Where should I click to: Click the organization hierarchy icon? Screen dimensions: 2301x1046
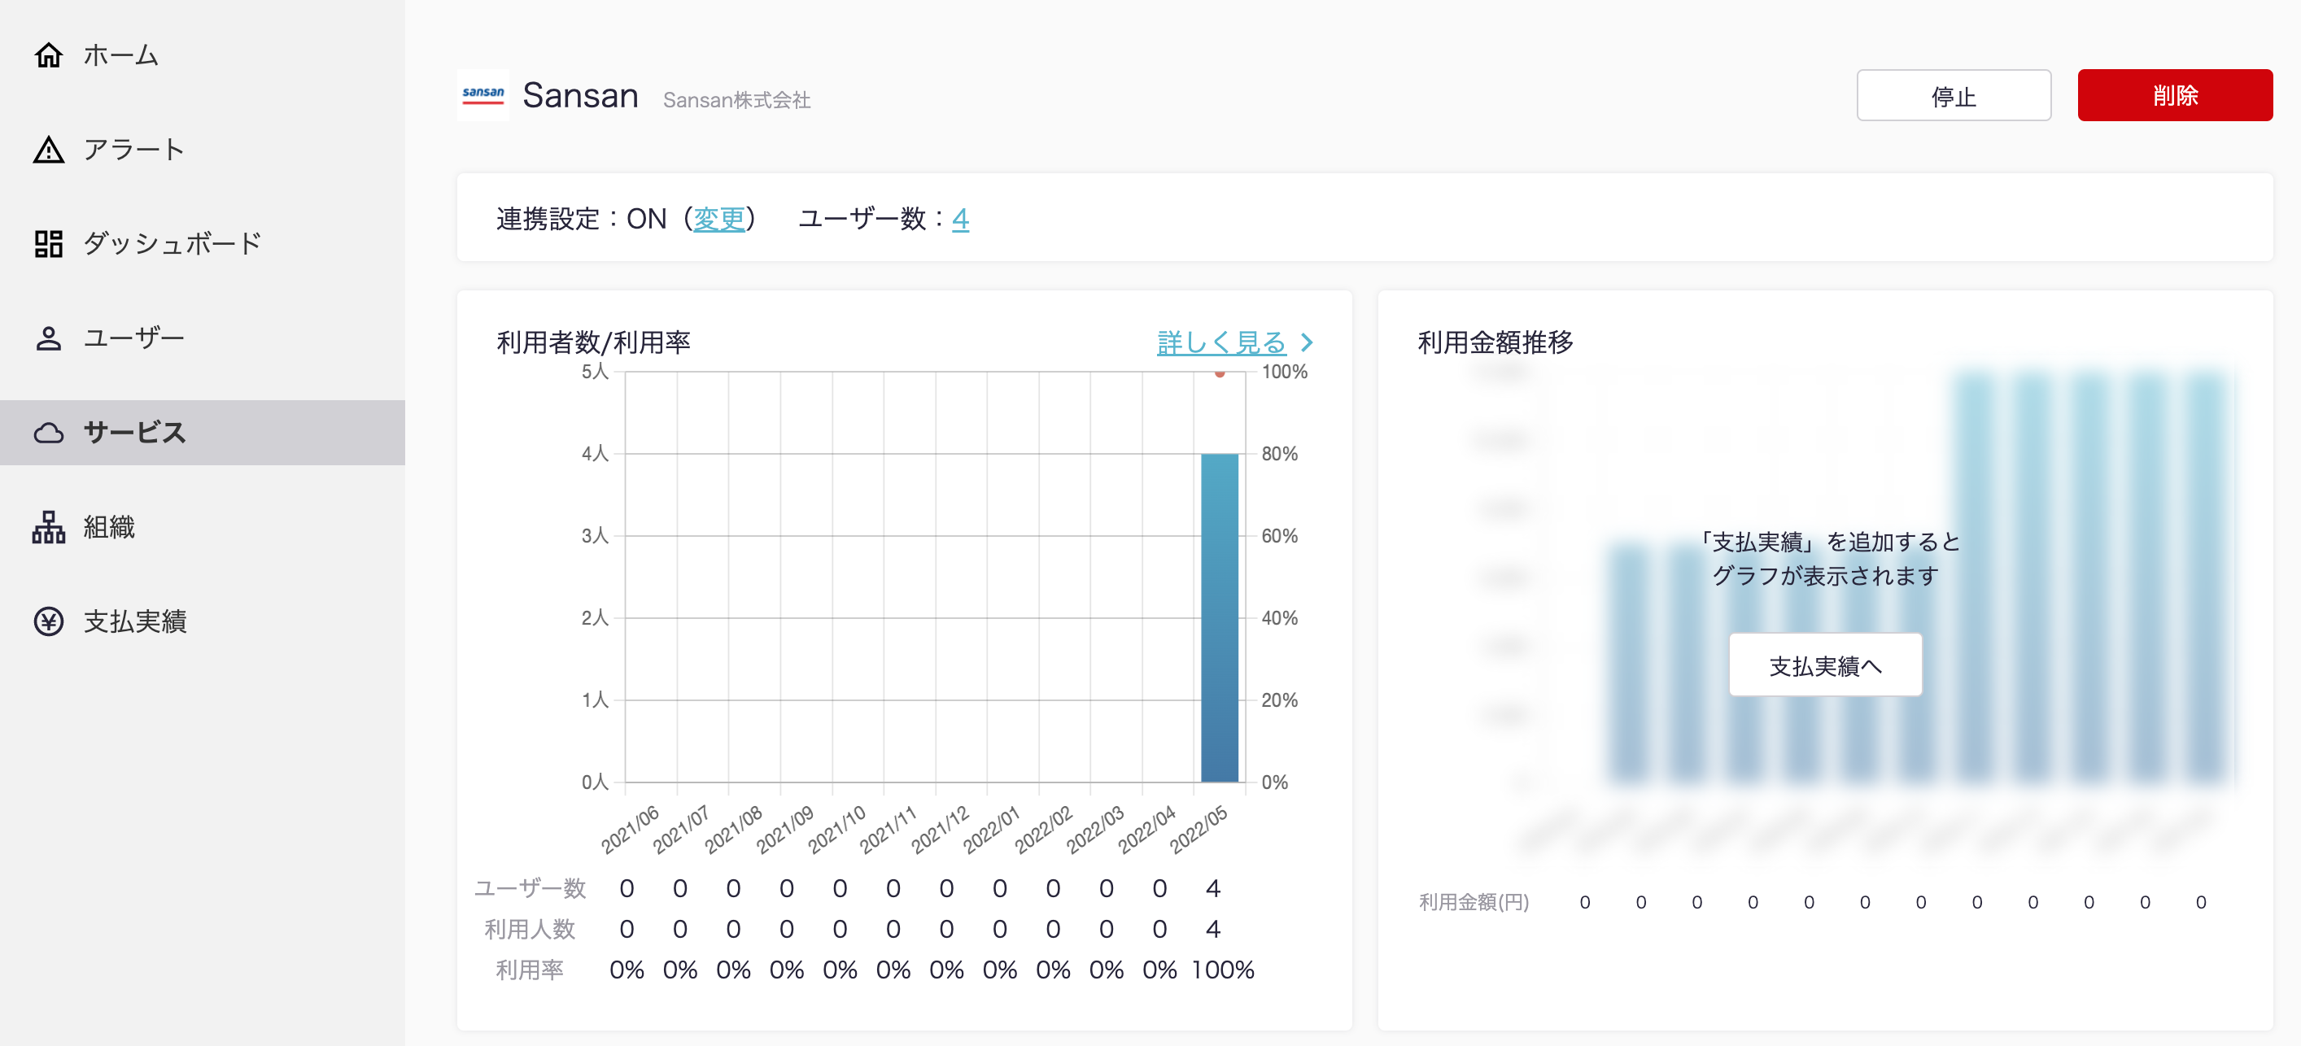click(x=48, y=528)
